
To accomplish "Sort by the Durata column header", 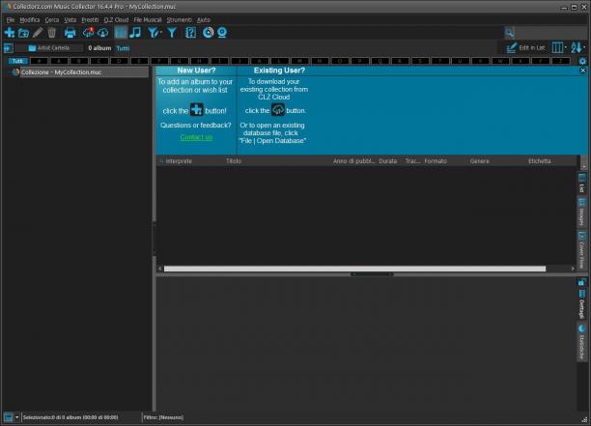I will coord(388,161).
